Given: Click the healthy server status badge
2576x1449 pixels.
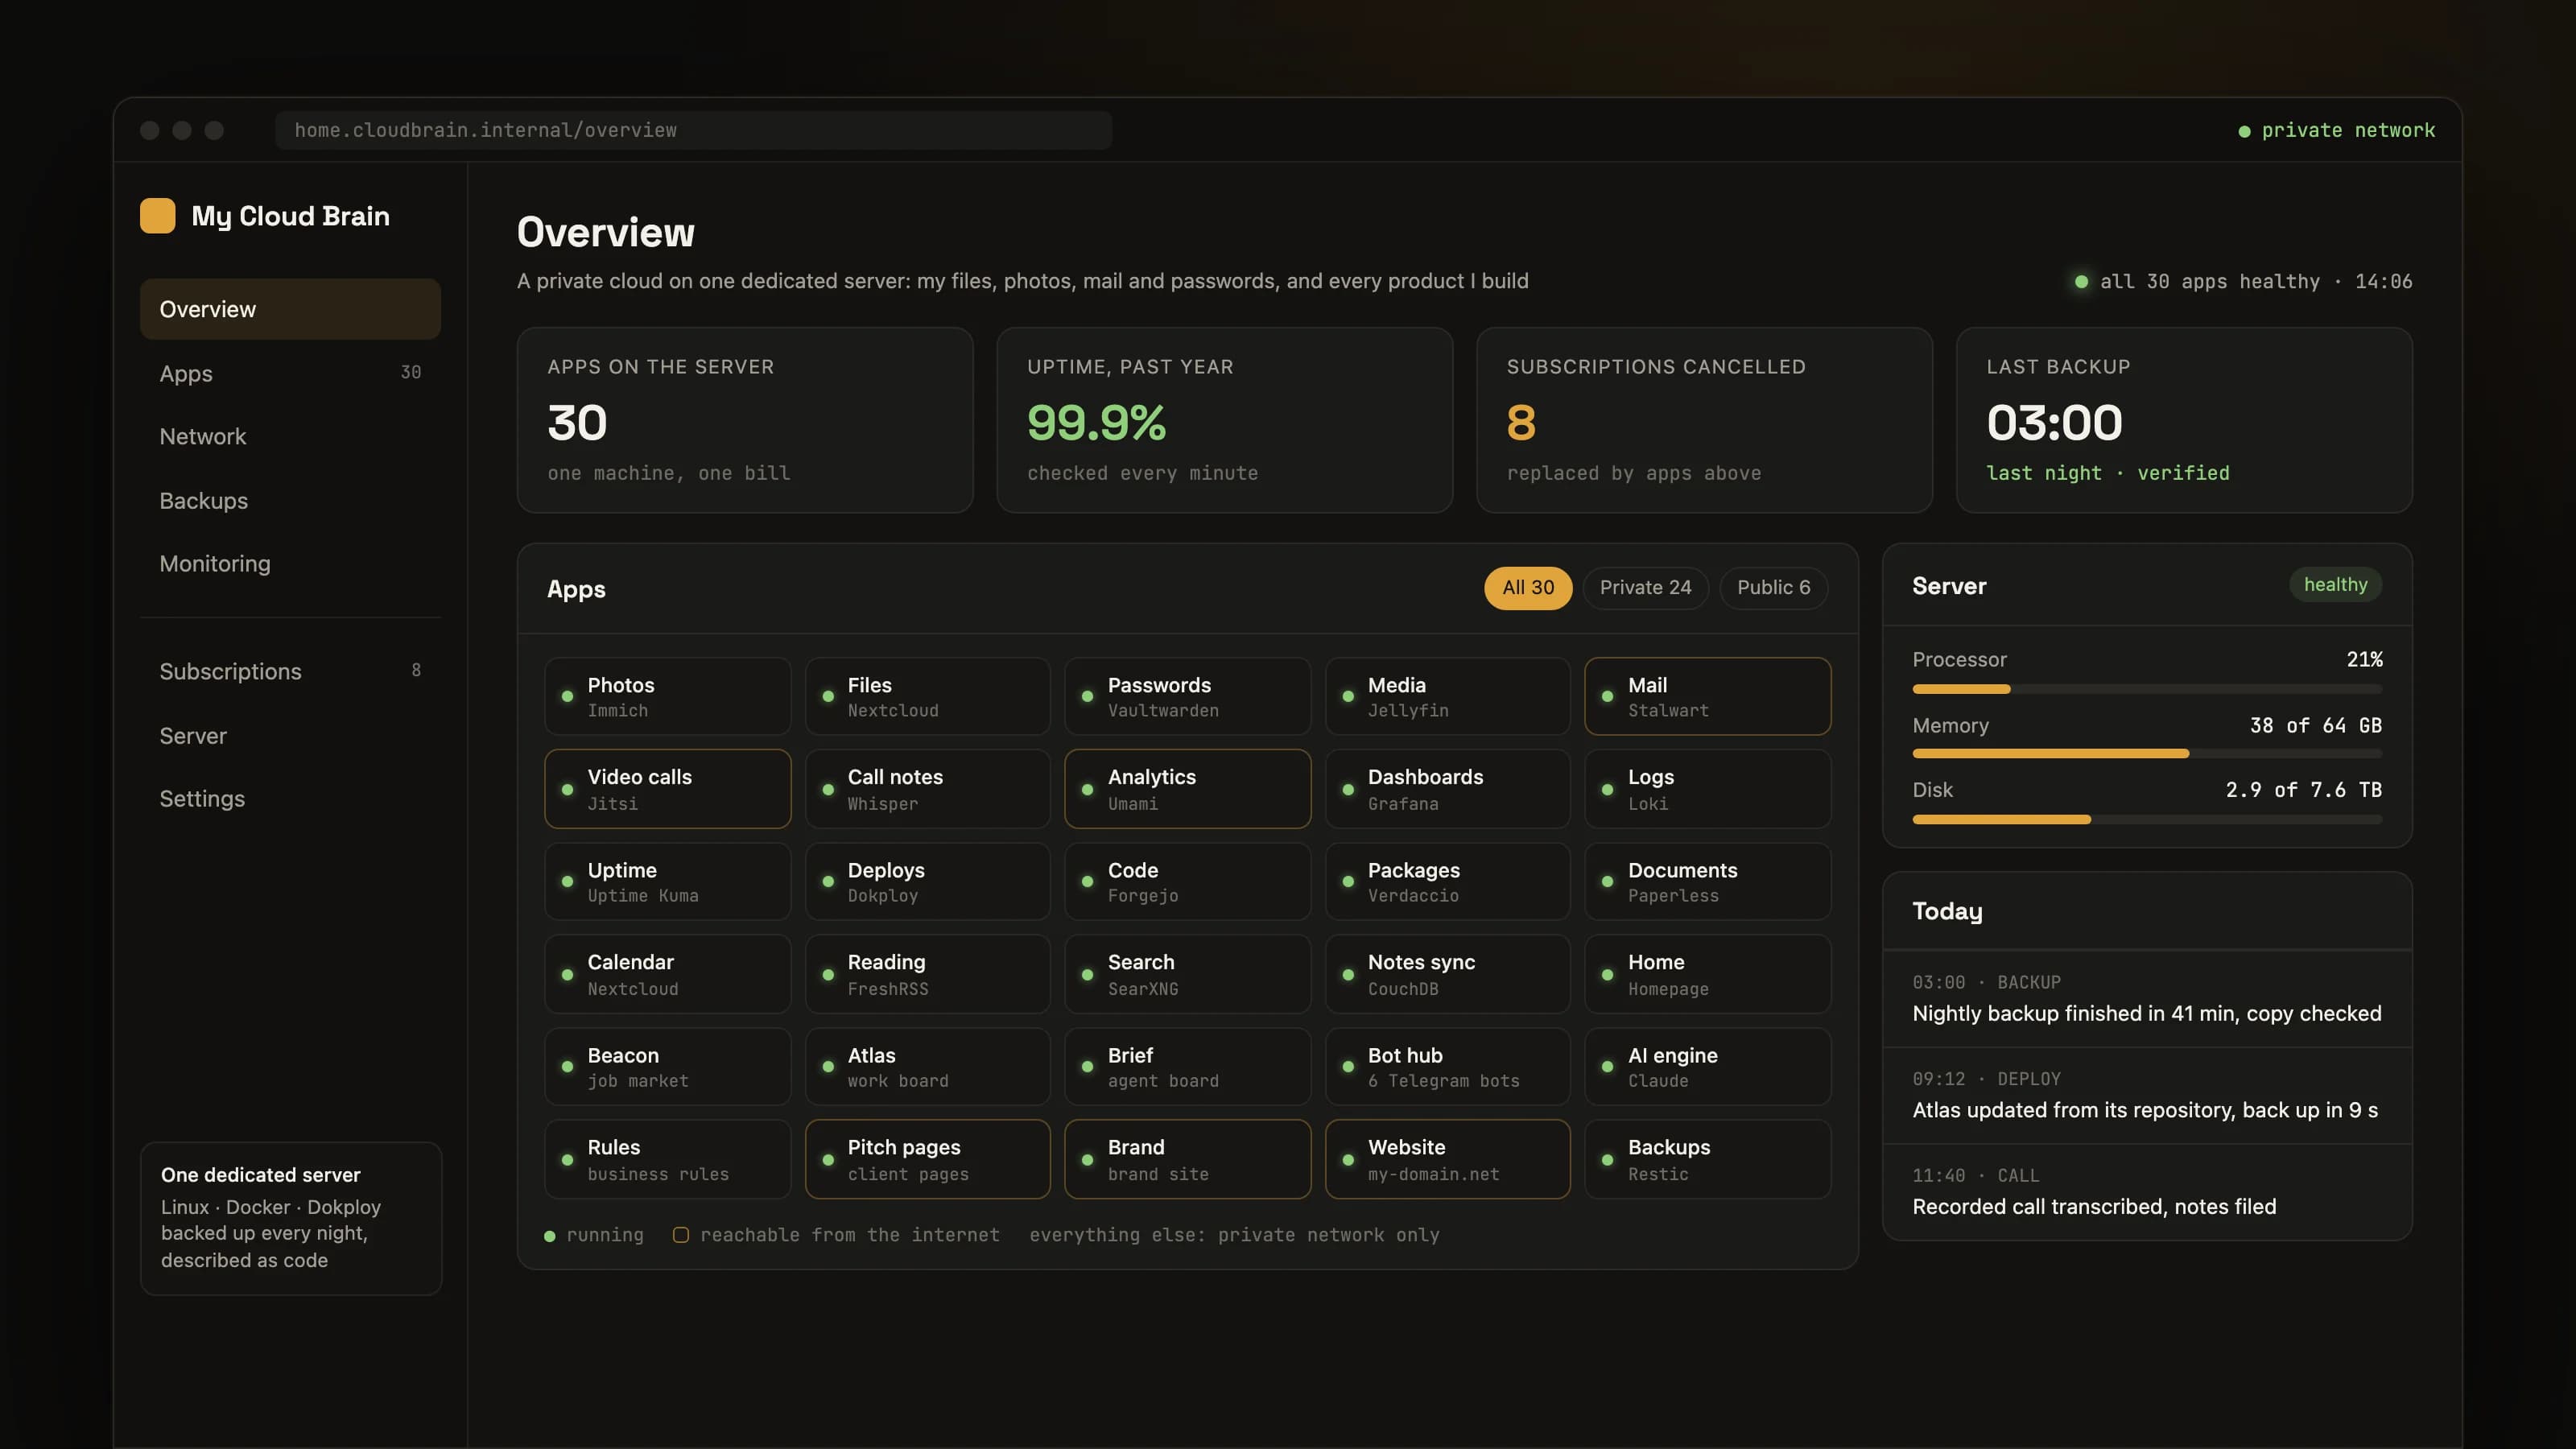Looking at the screenshot, I should [x=2335, y=585].
